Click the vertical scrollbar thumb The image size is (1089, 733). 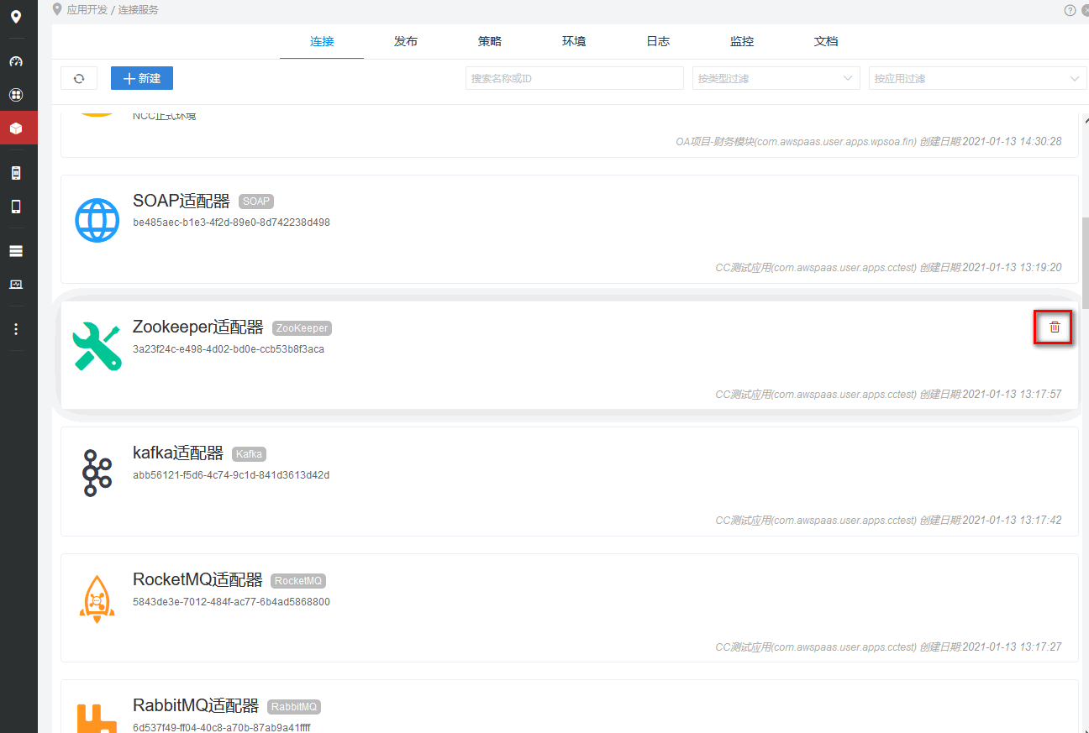click(1085, 263)
